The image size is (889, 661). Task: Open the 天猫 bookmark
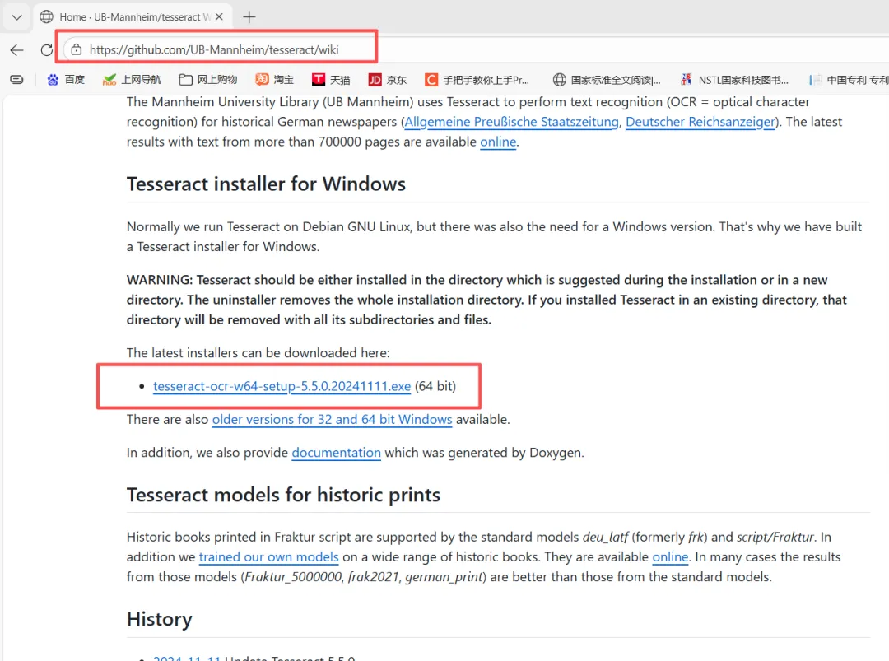point(331,80)
